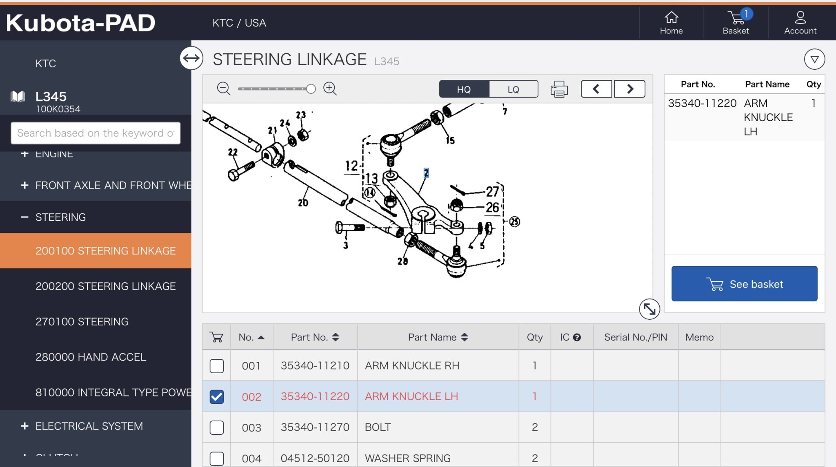Expand the diagram to full size
This screenshot has width=836, height=467.
[649, 309]
